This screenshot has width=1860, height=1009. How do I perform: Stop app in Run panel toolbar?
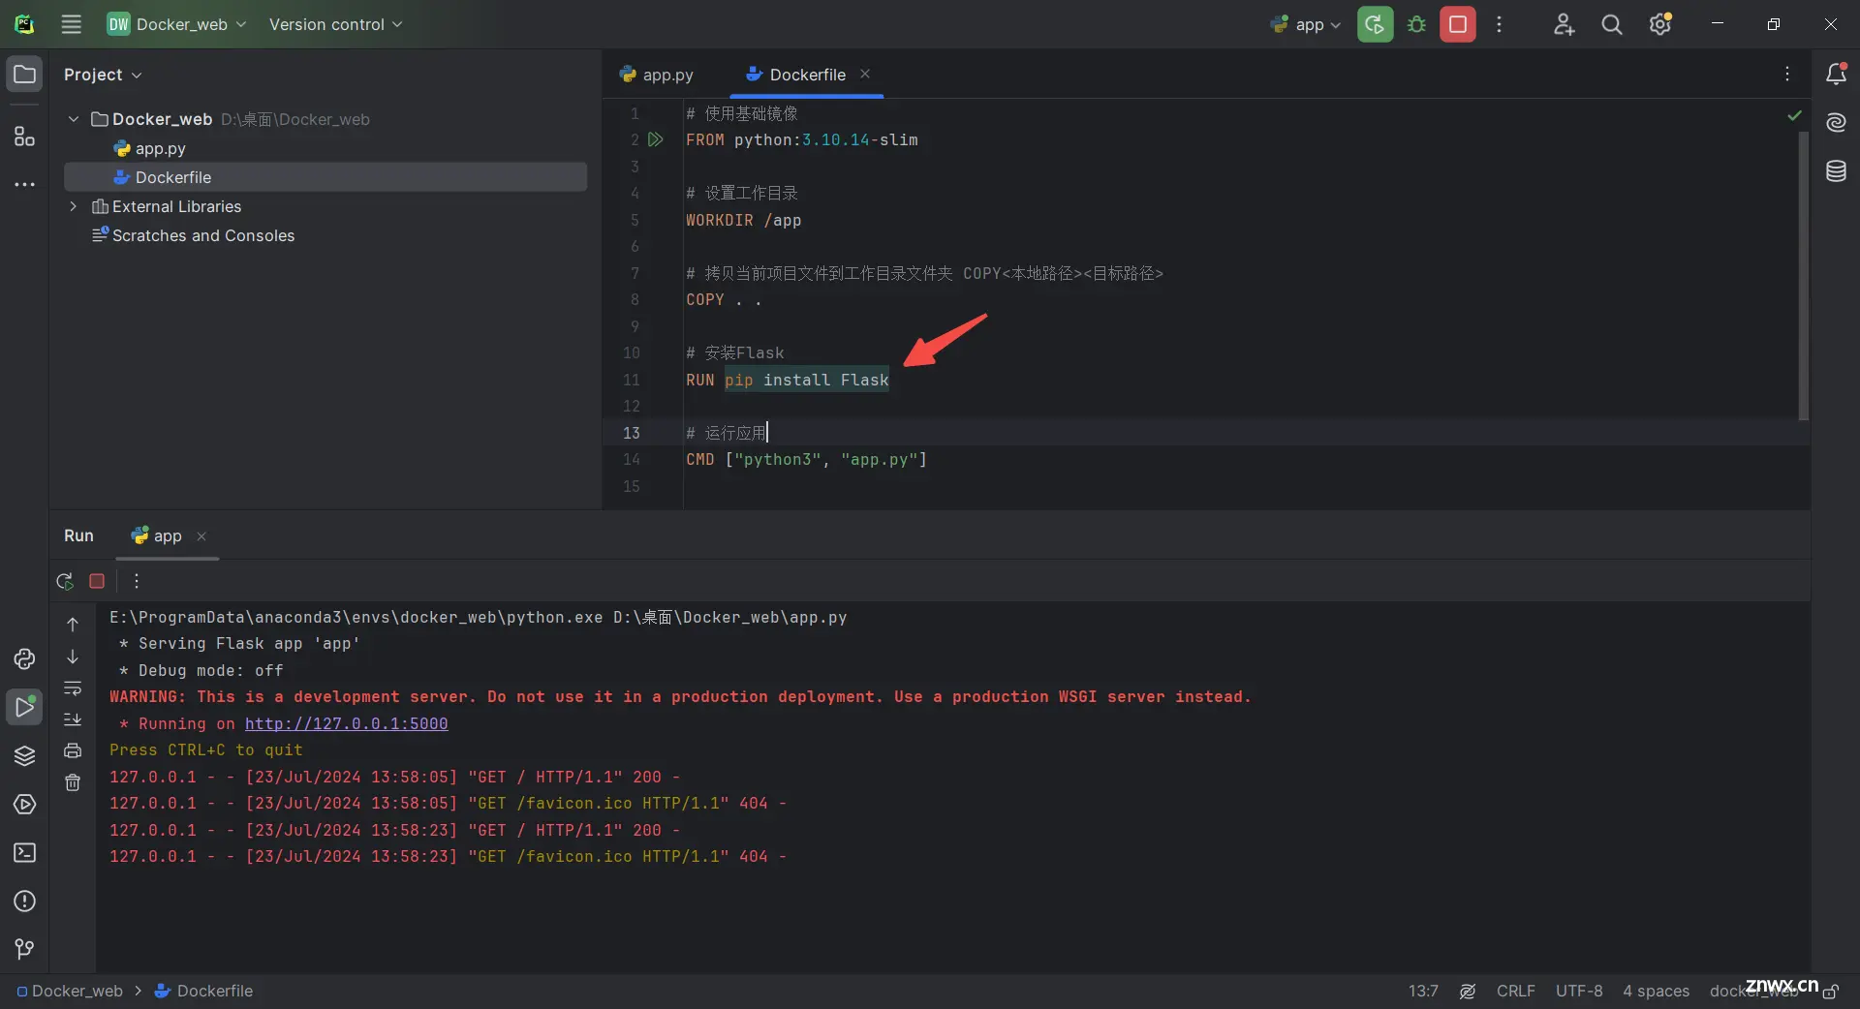(x=97, y=581)
